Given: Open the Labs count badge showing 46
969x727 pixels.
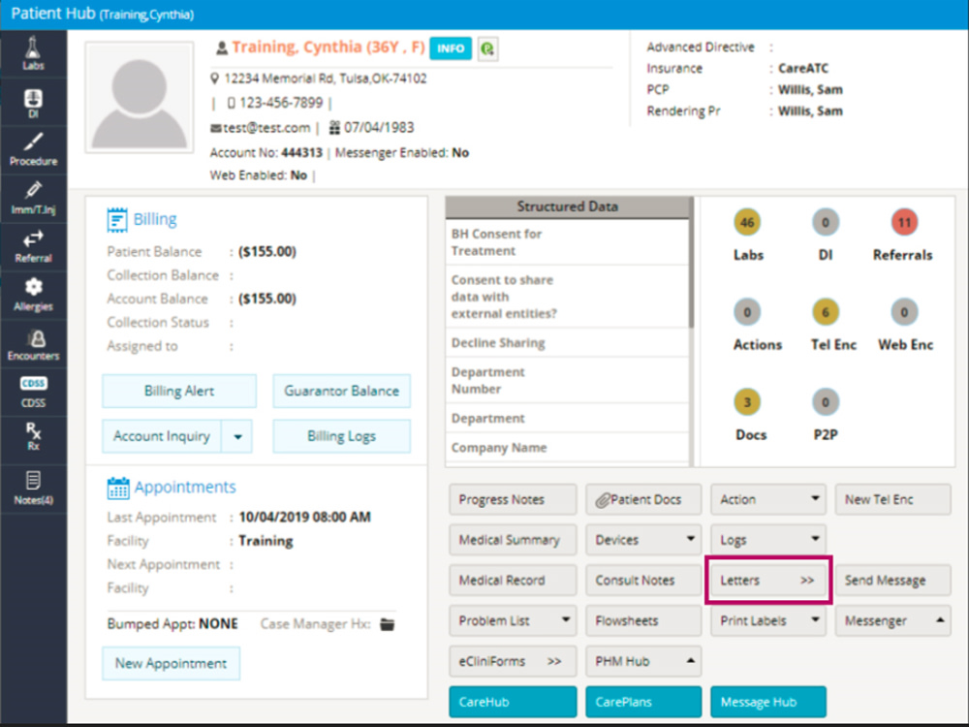Looking at the screenshot, I should point(747,223).
